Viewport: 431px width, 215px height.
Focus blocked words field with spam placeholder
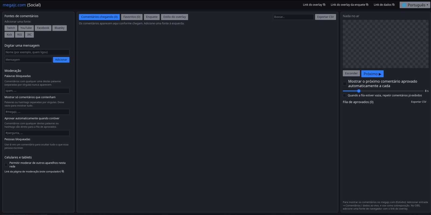click(37, 91)
